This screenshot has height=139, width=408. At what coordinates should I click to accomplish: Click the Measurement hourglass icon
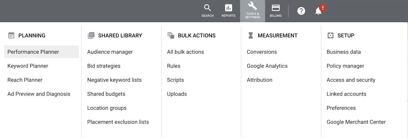click(251, 35)
